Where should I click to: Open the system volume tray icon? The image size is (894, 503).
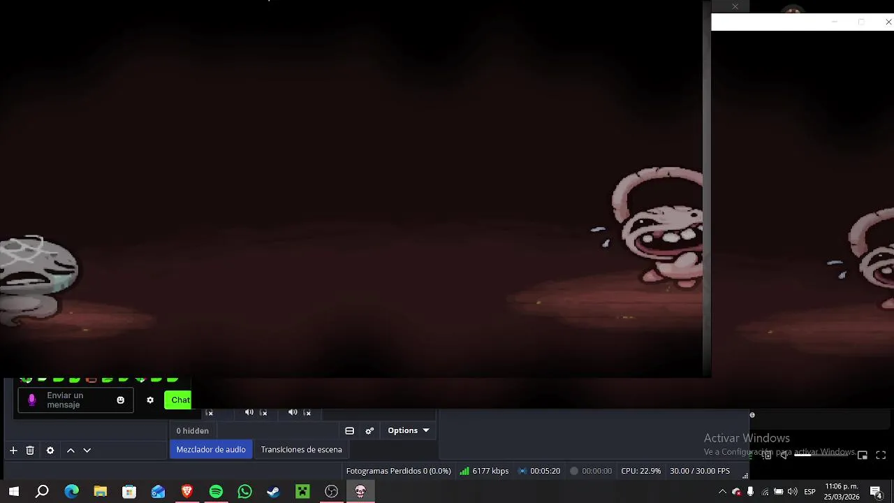(x=792, y=492)
